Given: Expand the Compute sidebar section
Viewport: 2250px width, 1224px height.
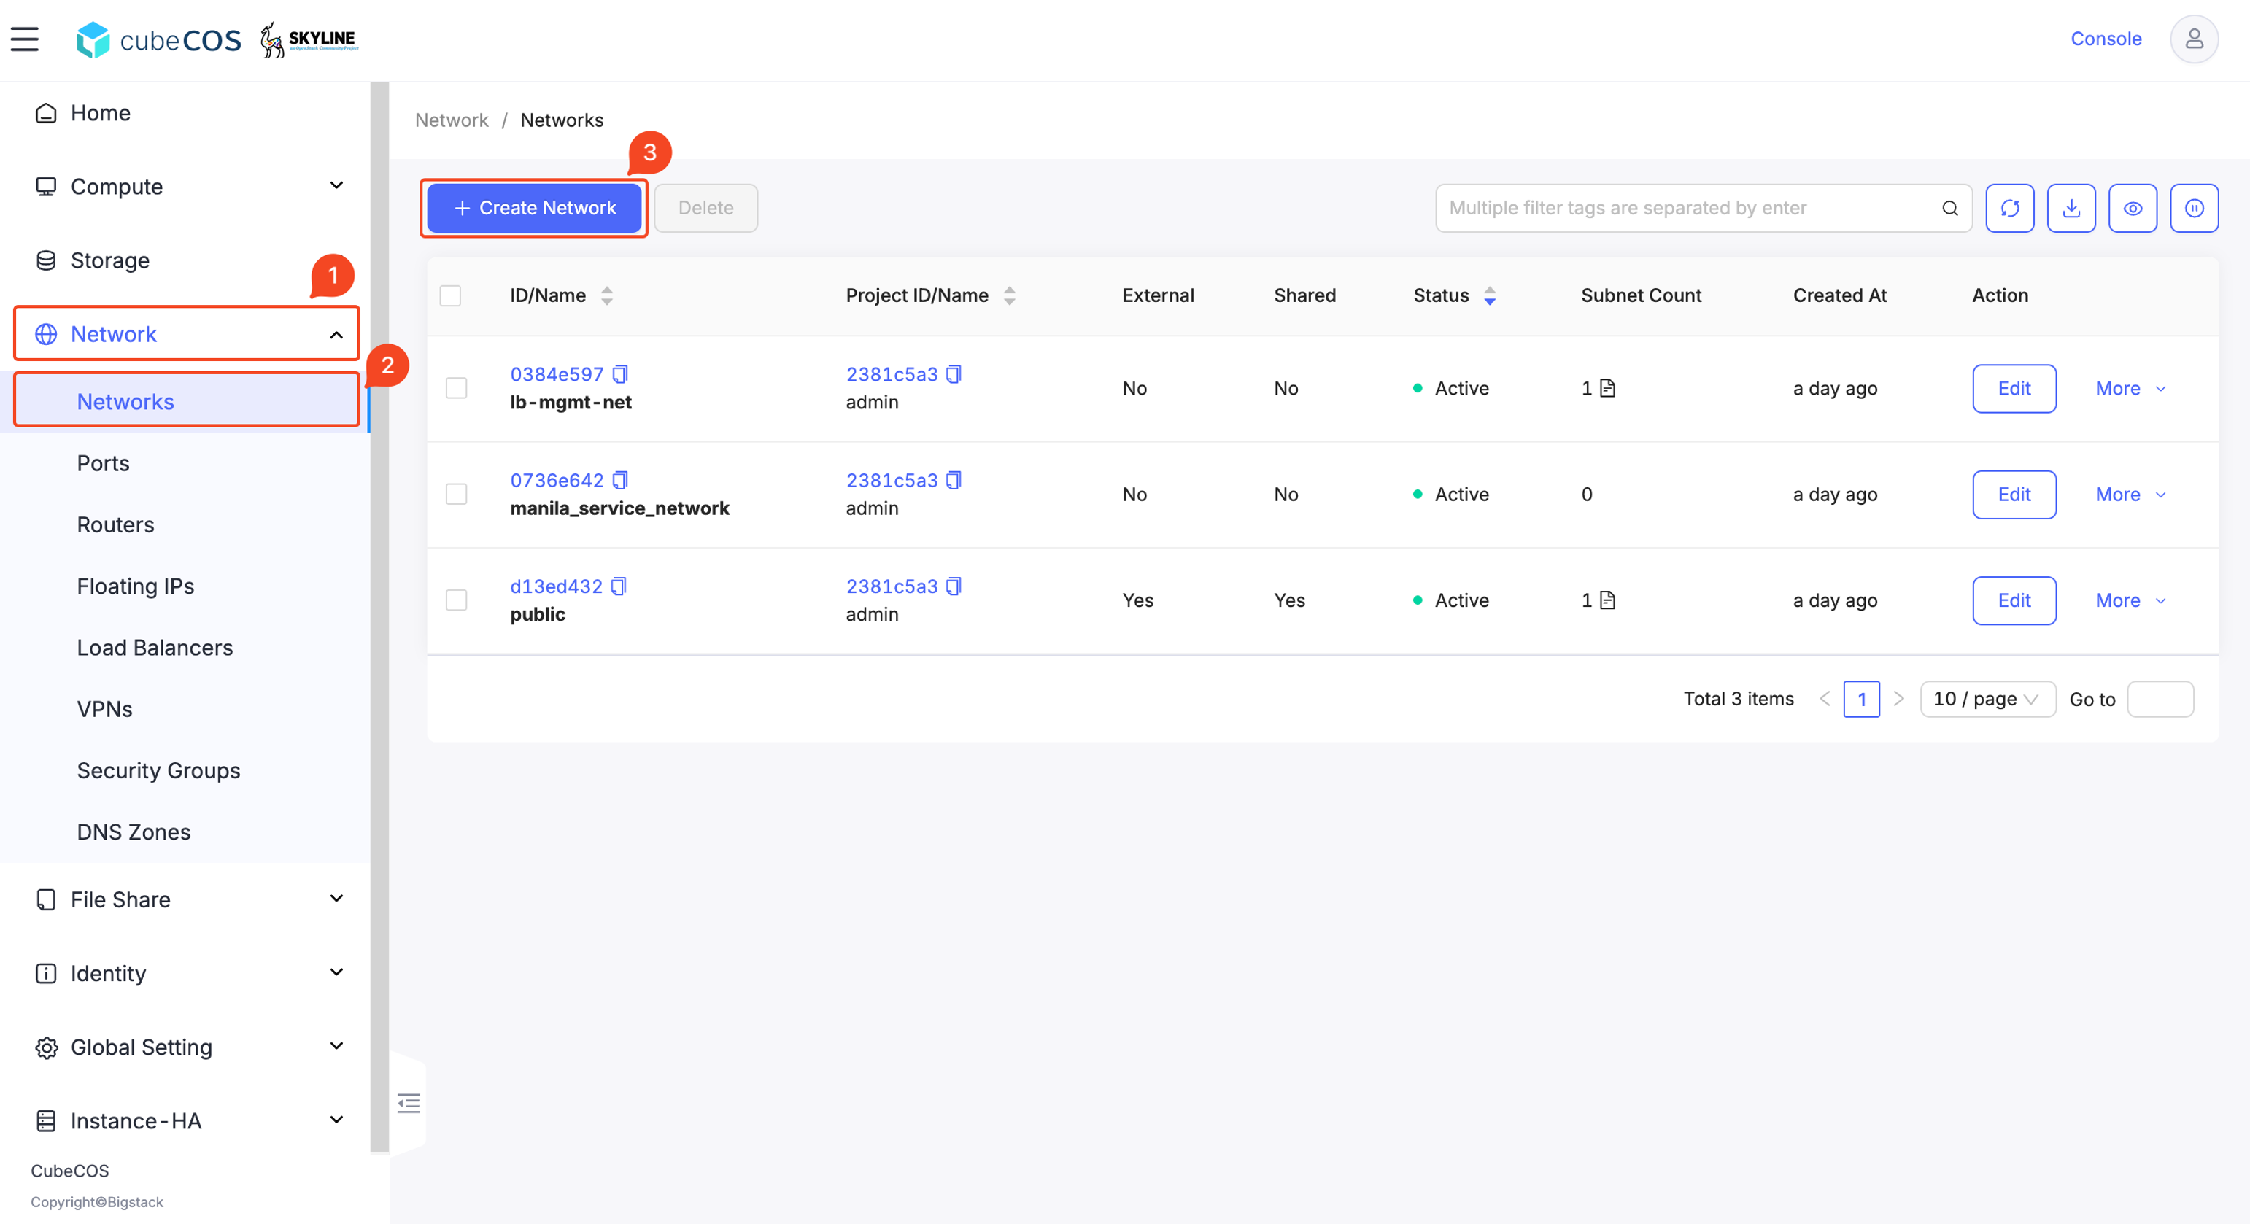Looking at the screenshot, I should pos(187,186).
